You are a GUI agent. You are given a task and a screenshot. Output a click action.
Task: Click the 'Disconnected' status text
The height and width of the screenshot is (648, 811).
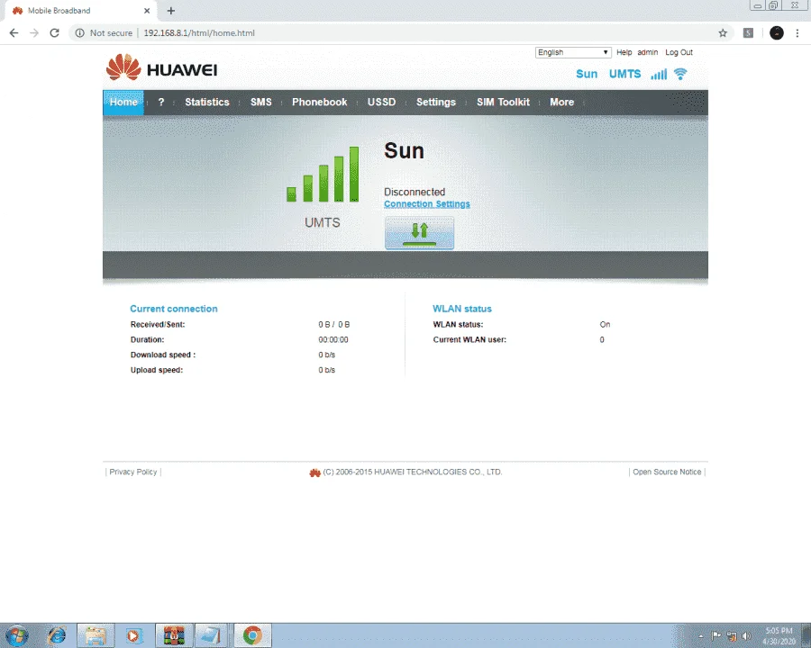[x=415, y=192]
